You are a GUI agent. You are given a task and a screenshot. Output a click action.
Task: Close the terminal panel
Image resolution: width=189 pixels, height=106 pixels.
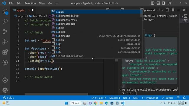click(x=184, y=10)
